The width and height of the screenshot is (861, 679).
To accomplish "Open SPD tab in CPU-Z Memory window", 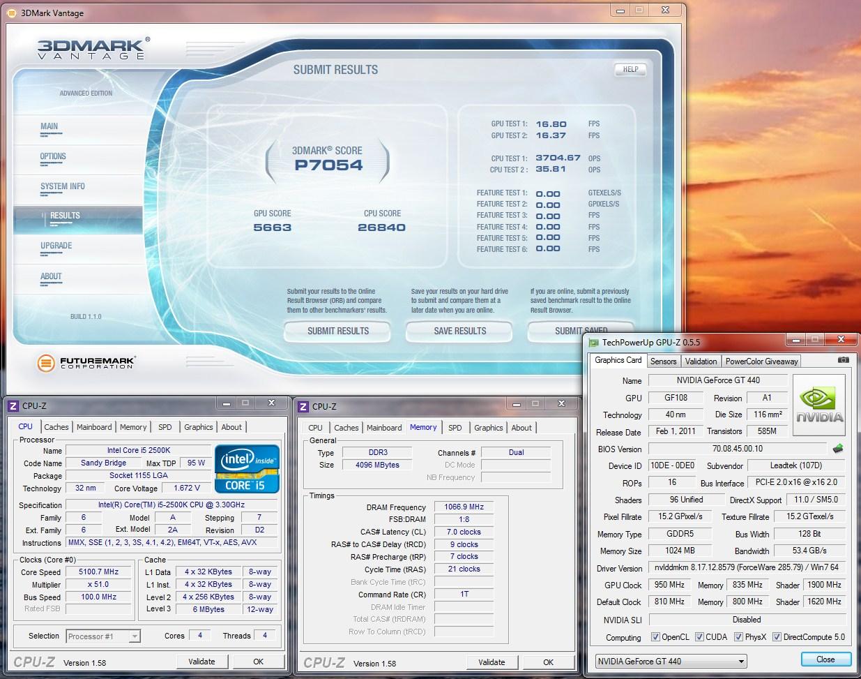I will [x=455, y=428].
